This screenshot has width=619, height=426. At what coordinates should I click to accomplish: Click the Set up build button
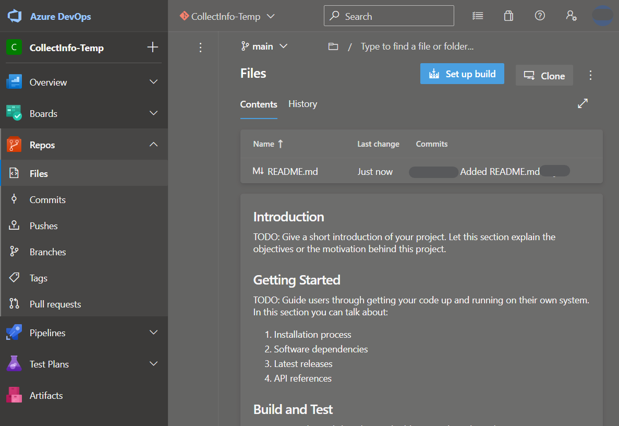(462, 74)
